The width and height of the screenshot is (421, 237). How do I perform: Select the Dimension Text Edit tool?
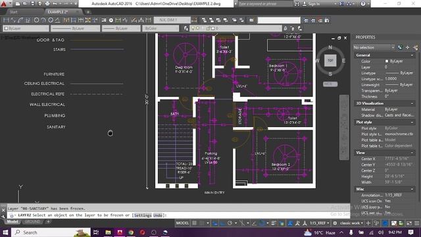(141, 20)
